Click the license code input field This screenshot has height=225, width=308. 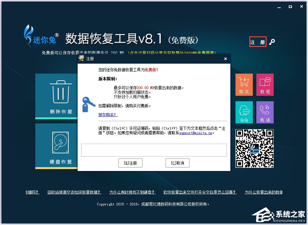(154, 150)
